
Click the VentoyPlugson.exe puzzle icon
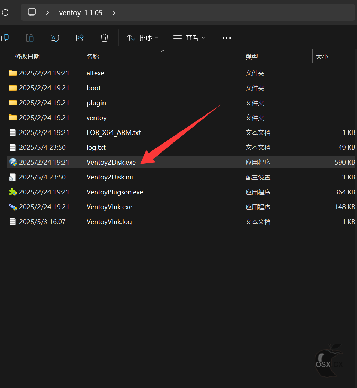pos(12,192)
